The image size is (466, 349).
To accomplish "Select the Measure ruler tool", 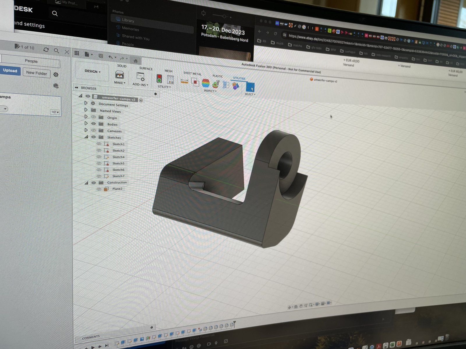I will [184, 81].
